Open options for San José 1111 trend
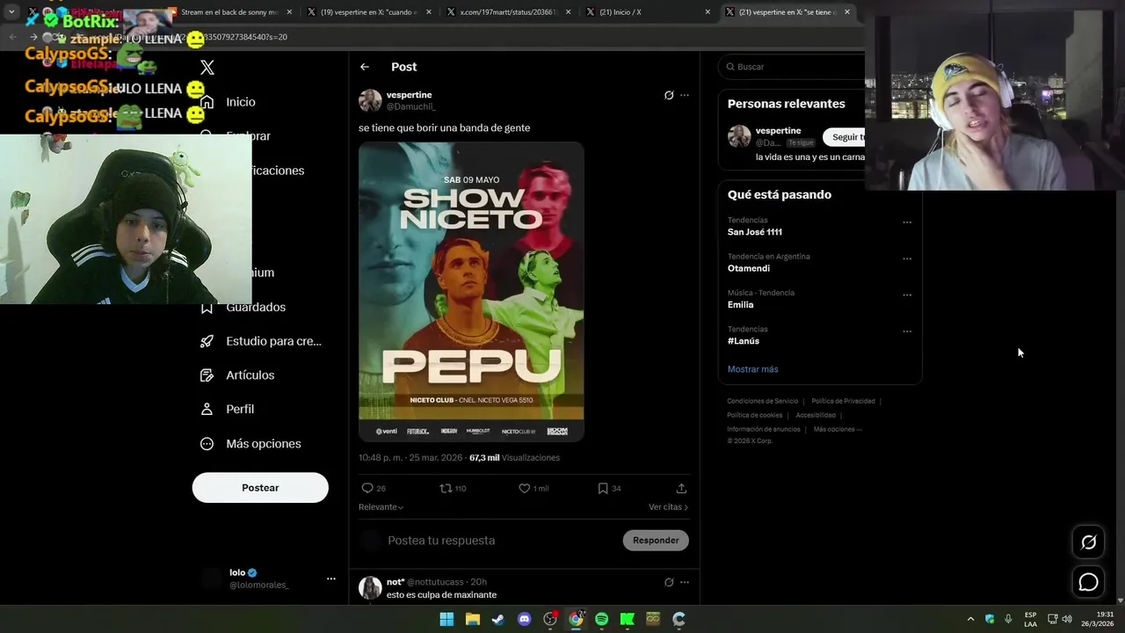The image size is (1125, 633). coord(907,222)
